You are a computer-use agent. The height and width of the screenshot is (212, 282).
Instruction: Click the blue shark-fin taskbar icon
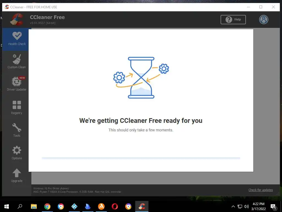click(x=88, y=206)
